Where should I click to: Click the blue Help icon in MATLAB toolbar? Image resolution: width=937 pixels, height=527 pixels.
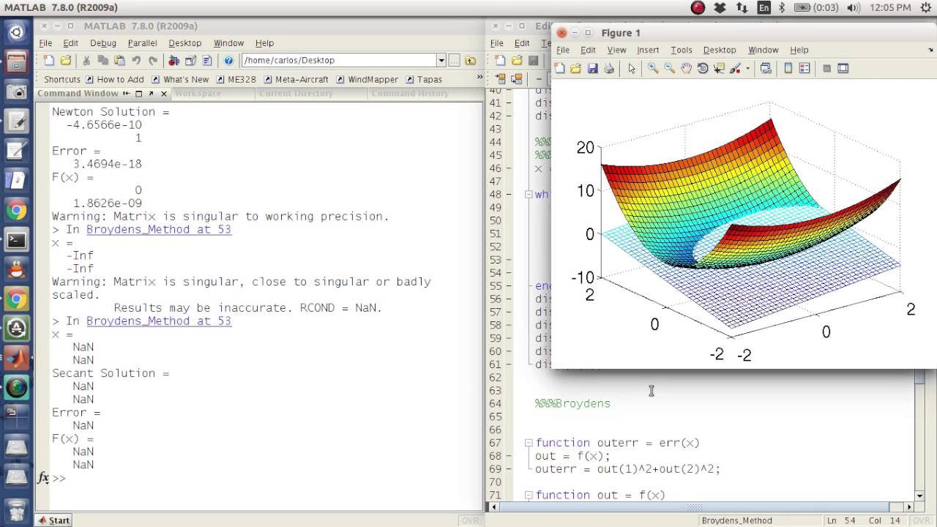pyautogui.click(x=228, y=61)
